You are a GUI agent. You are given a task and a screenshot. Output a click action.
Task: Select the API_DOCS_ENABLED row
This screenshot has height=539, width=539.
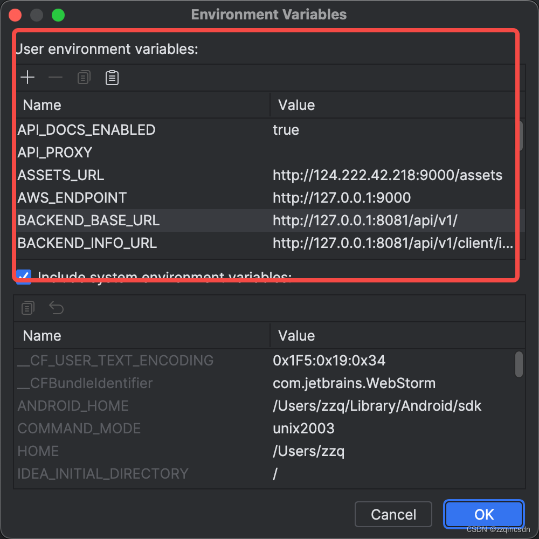point(266,129)
